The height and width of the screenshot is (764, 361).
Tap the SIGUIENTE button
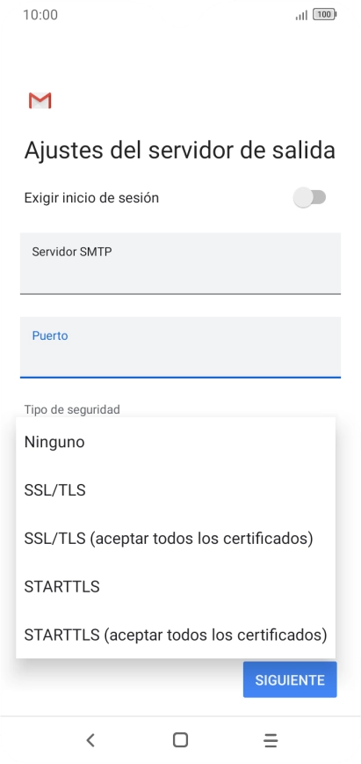coord(290,680)
